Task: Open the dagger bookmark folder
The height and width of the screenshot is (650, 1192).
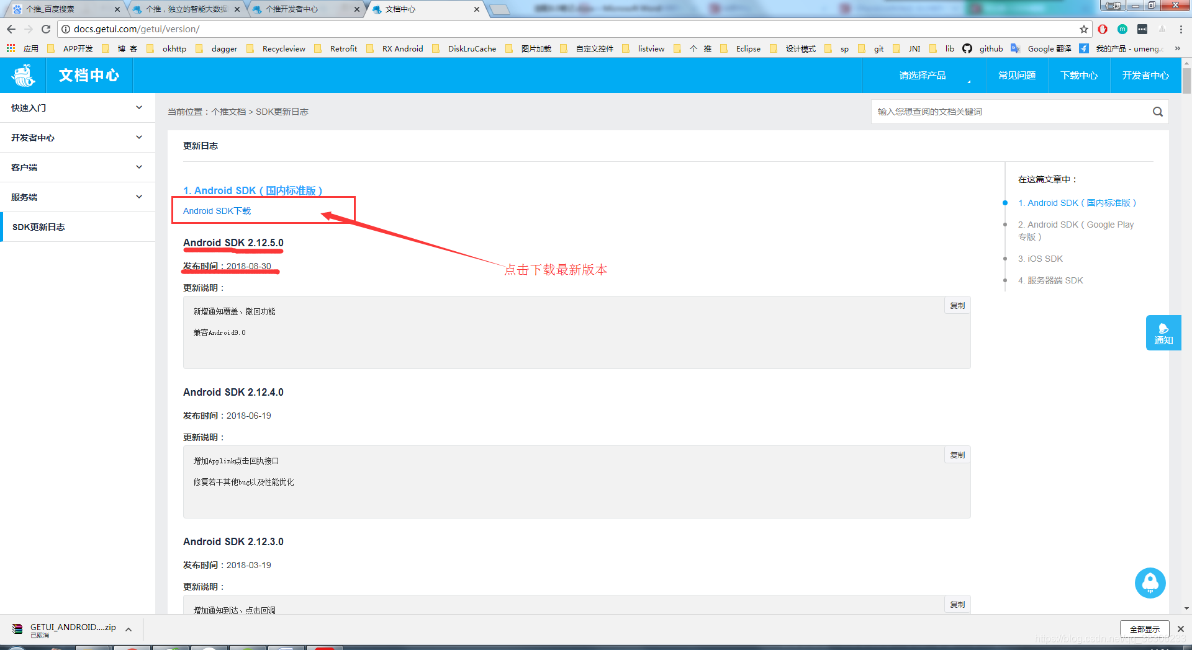Action: 217,48
